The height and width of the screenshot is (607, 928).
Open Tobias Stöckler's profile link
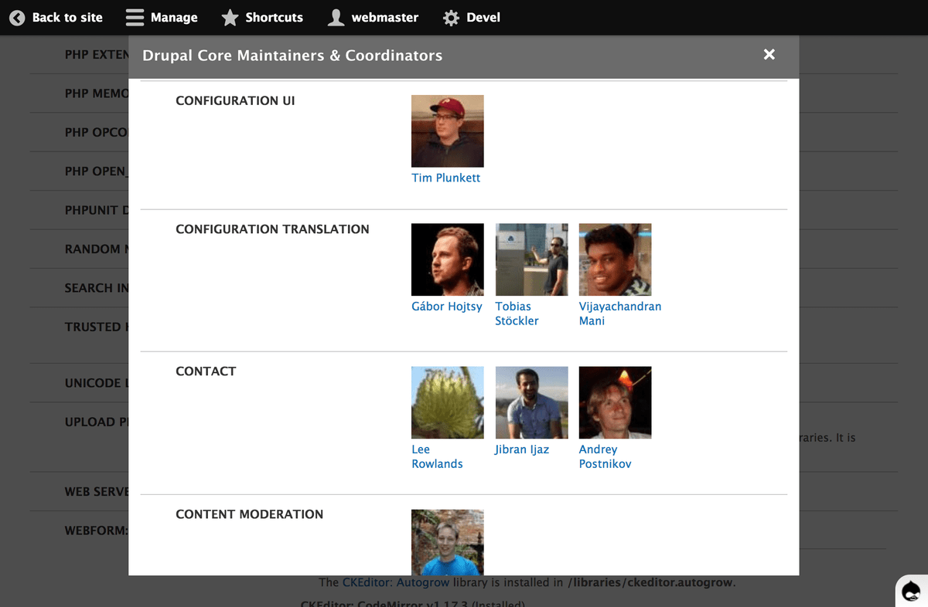click(517, 314)
